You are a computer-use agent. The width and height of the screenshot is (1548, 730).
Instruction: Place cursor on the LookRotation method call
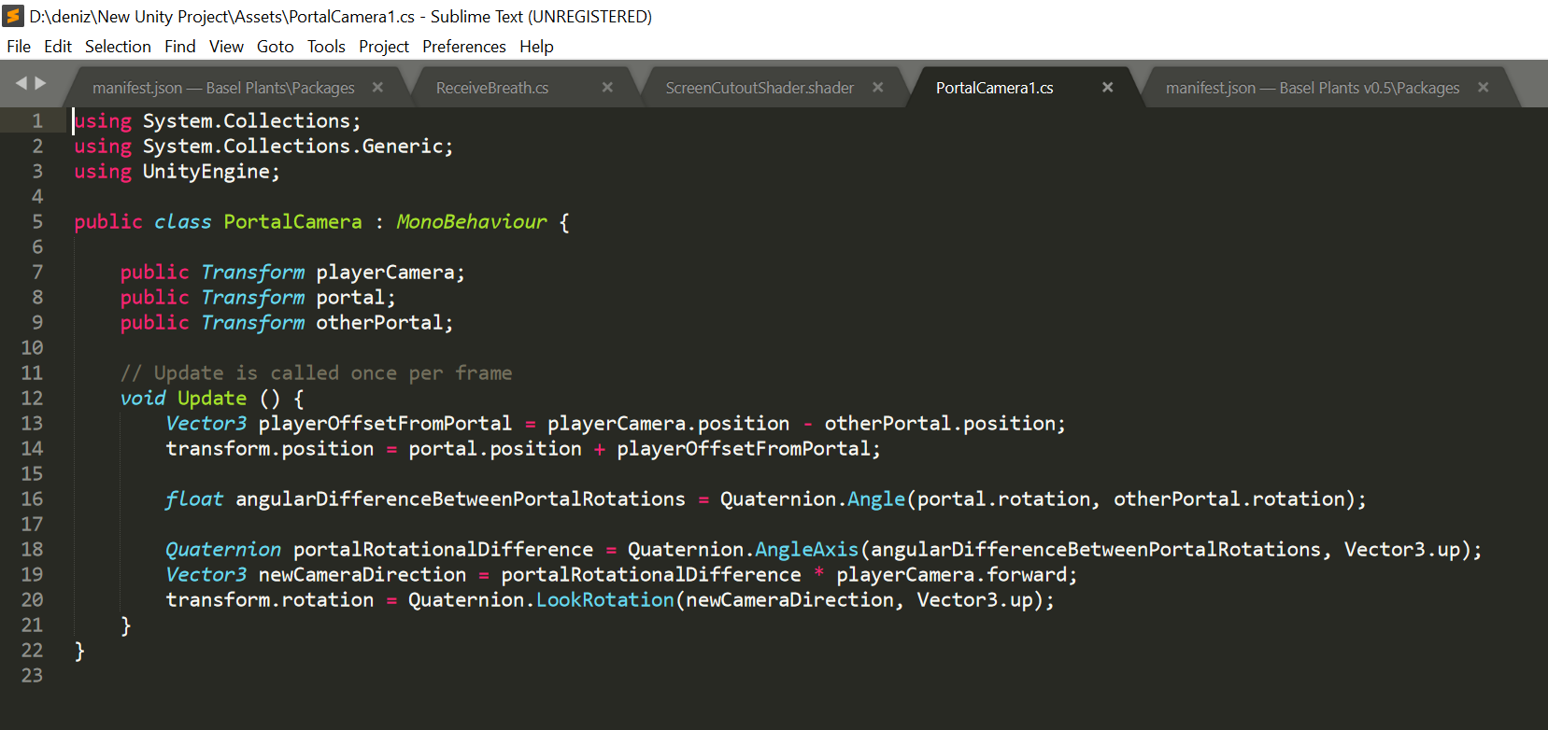[604, 600]
